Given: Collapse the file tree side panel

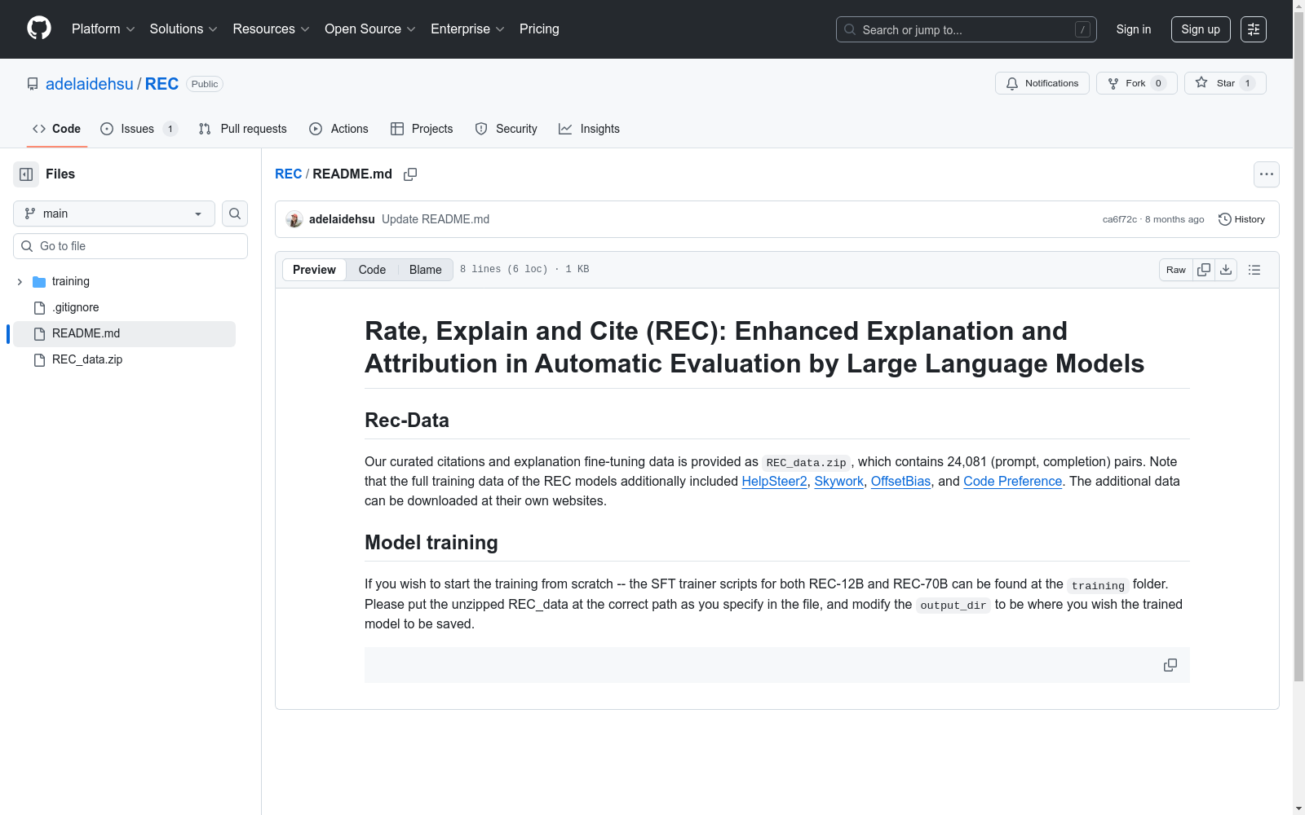Looking at the screenshot, I should (x=26, y=174).
